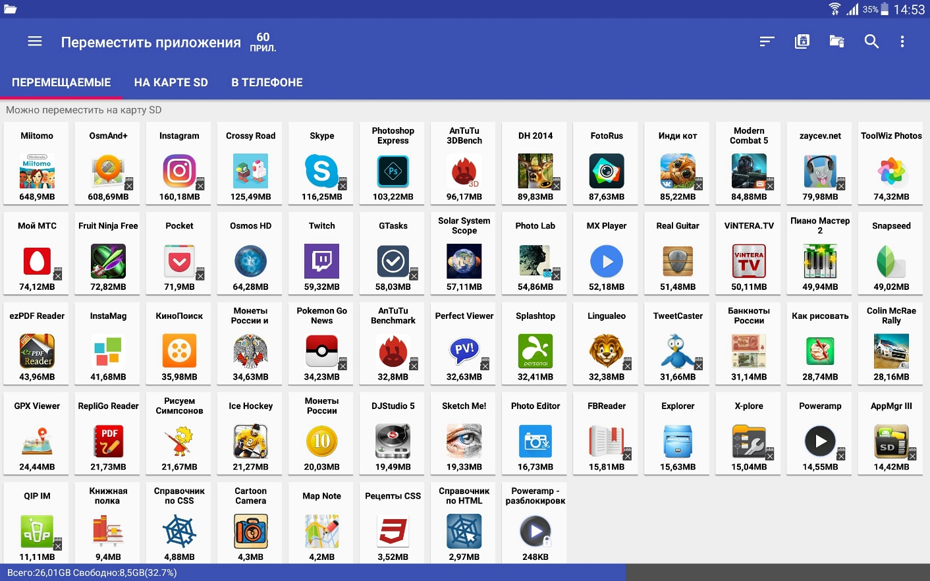Tap the DJStudio 5 turntable icon
The image size is (930, 581).
point(393,441)
